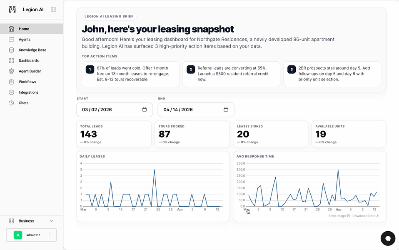The height and width of the screenshot is (250, 399).
Task: Click Save Image under response chart
Action: pyautogui.click(x=339, y=216)
